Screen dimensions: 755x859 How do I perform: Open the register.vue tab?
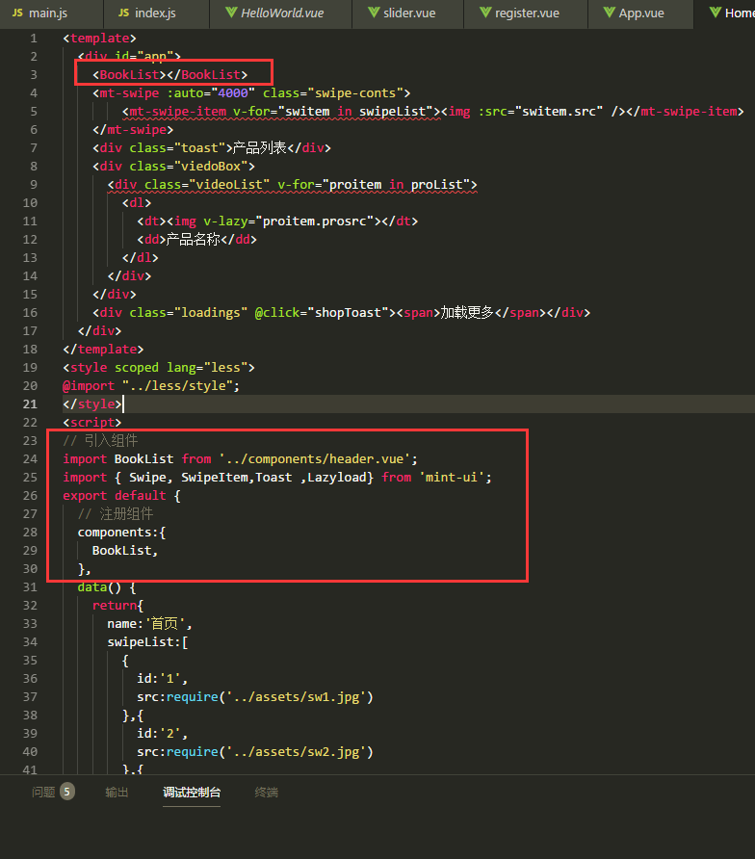[x=527, y=13]
